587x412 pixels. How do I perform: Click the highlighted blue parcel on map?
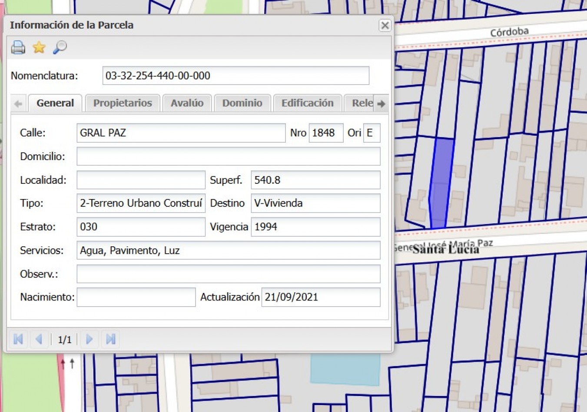(x=441, y=183)
